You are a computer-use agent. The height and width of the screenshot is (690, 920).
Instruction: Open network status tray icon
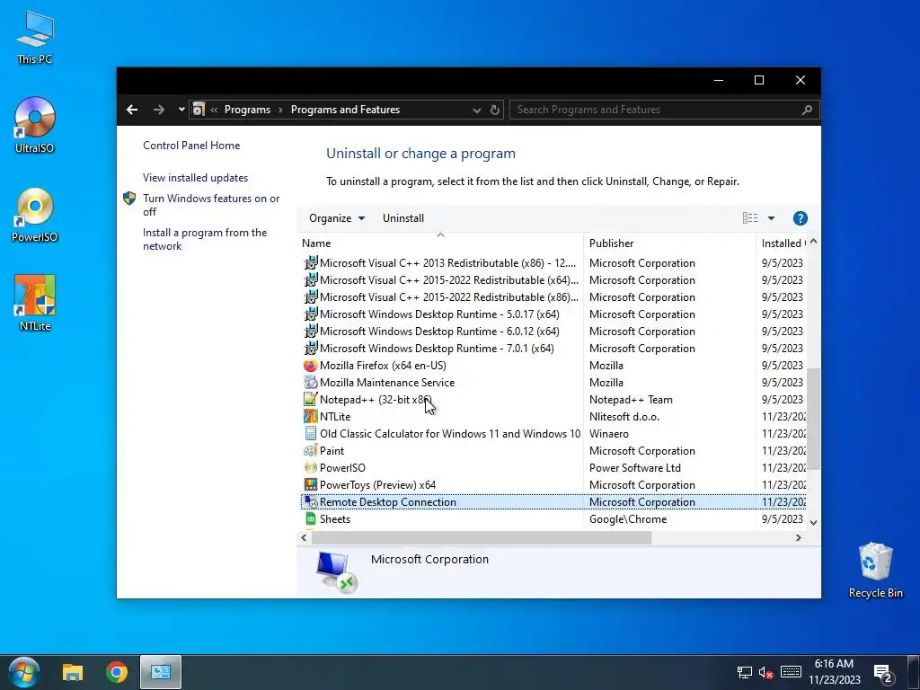[x=745, y=672]
